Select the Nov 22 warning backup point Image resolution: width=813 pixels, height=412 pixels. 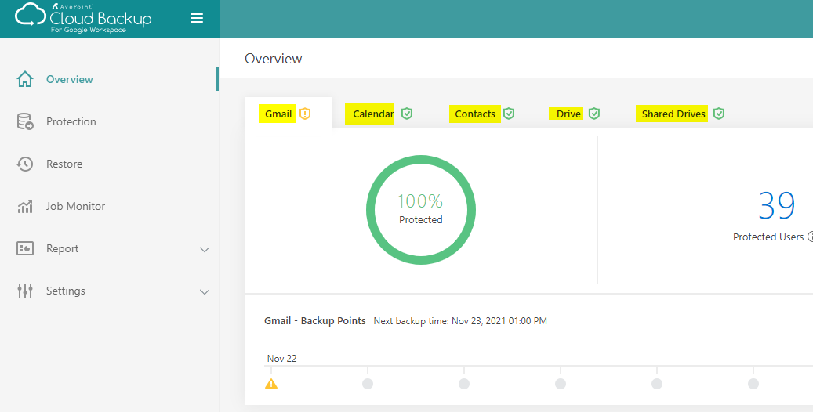click(x=271, y=384)
